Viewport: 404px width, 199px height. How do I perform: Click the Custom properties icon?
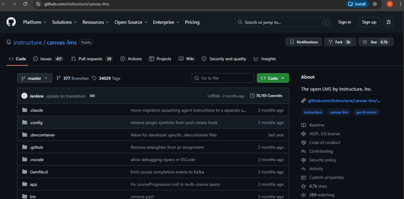click(x=303, y=178)
